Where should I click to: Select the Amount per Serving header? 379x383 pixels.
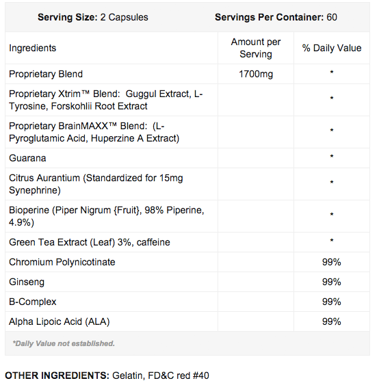256,48
